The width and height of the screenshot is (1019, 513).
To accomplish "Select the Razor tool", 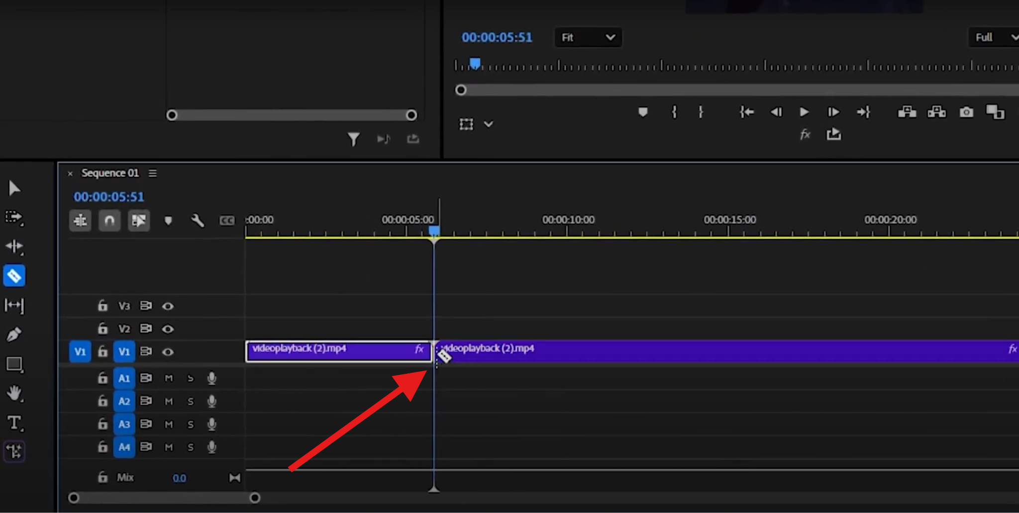I will click(14, 275).
